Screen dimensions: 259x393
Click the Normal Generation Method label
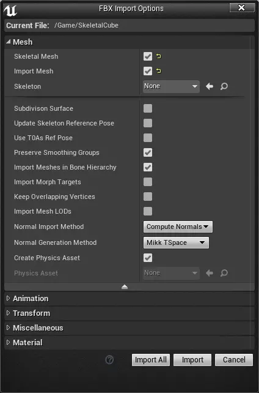tap(55, 242)
